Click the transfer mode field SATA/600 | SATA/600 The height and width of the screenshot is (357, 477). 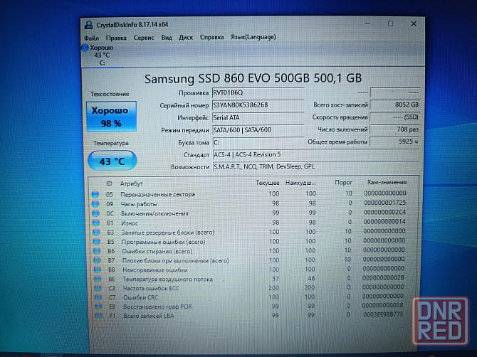tap(258, 130)
